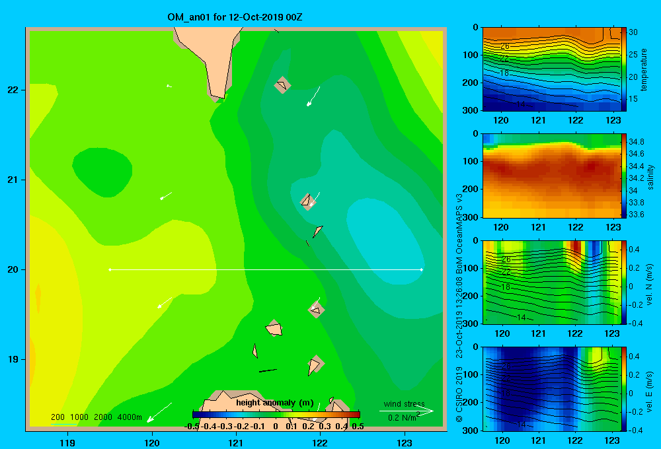
Task: Open the eastward velocity section panel
Action: coord(552,389)
